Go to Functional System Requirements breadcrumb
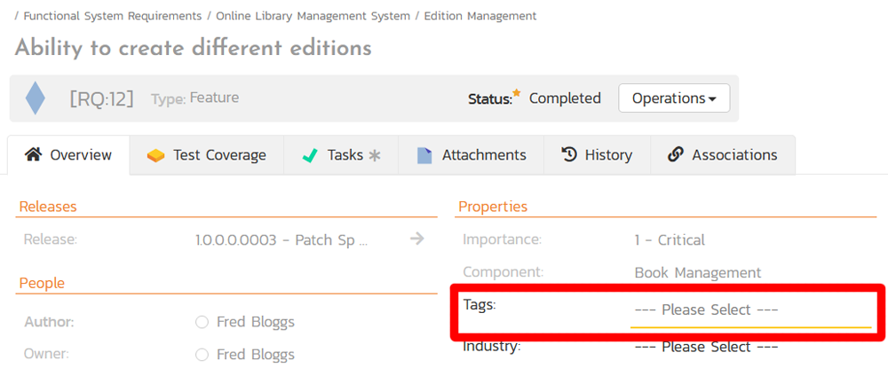 tap(112, 16)
